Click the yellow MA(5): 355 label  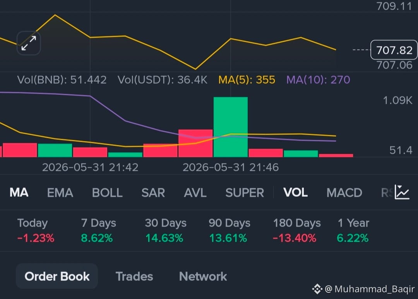click(247, 80)
